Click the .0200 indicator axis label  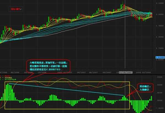point(160,85)
